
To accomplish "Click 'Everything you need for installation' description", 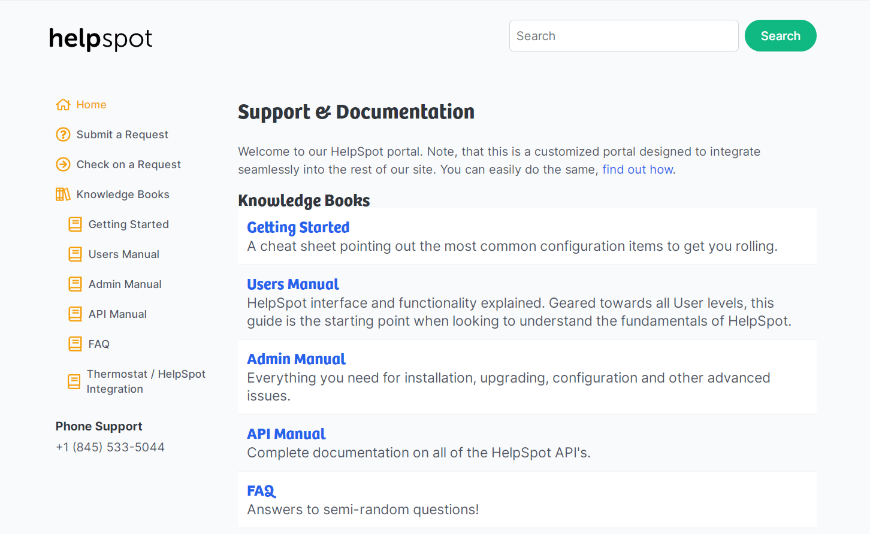I will coord(509,387).
